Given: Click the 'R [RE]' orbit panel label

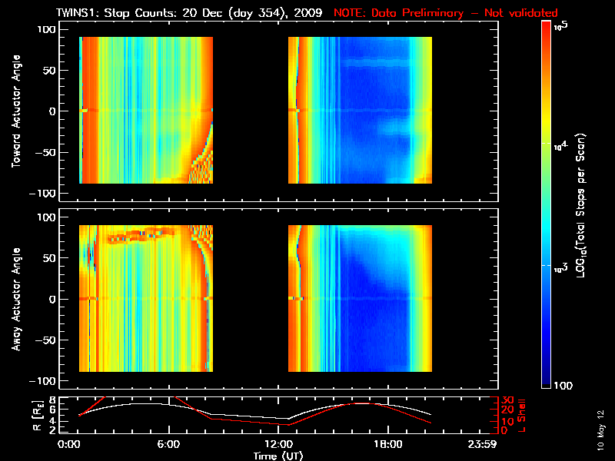Looking at the screenshot, I should 37,416.
